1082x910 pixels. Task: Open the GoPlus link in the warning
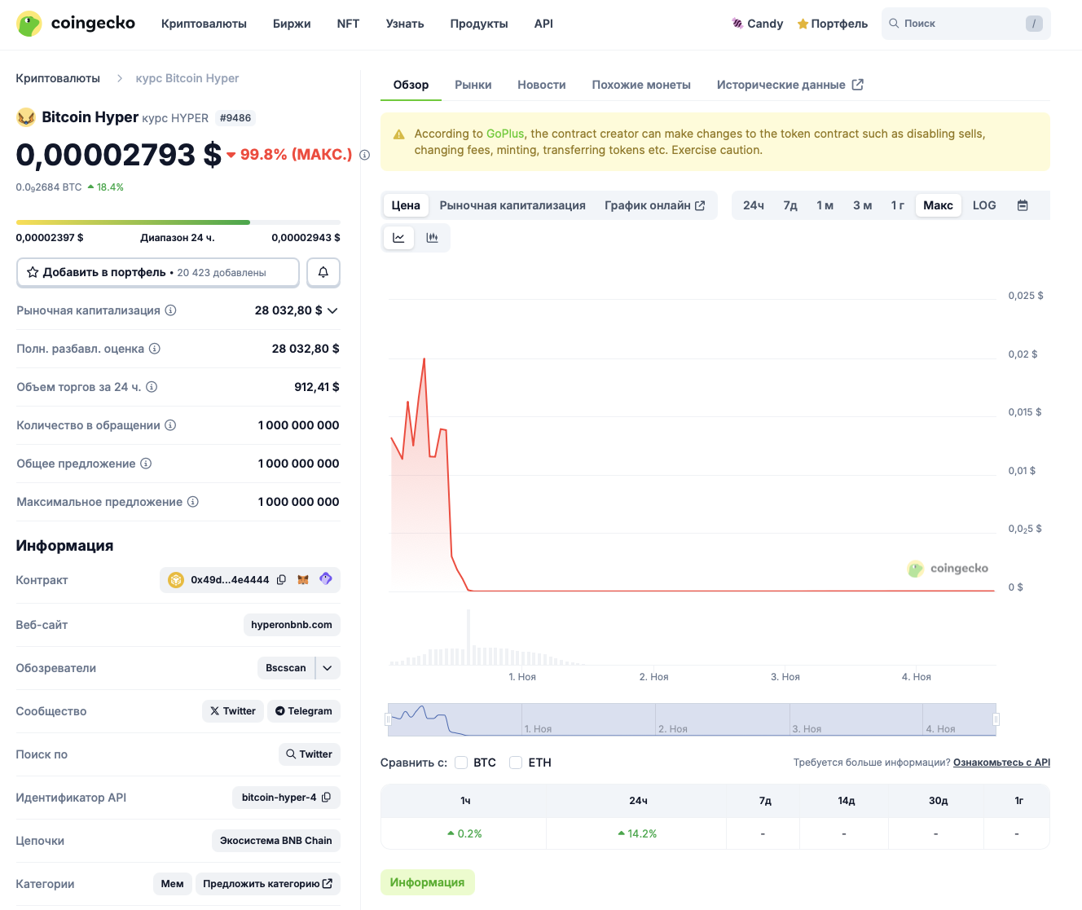[x=505, y=133]
